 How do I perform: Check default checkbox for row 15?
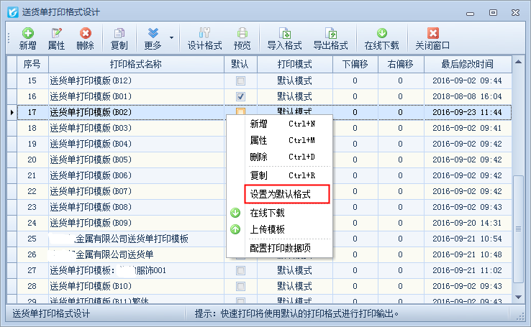coord(241,80)
